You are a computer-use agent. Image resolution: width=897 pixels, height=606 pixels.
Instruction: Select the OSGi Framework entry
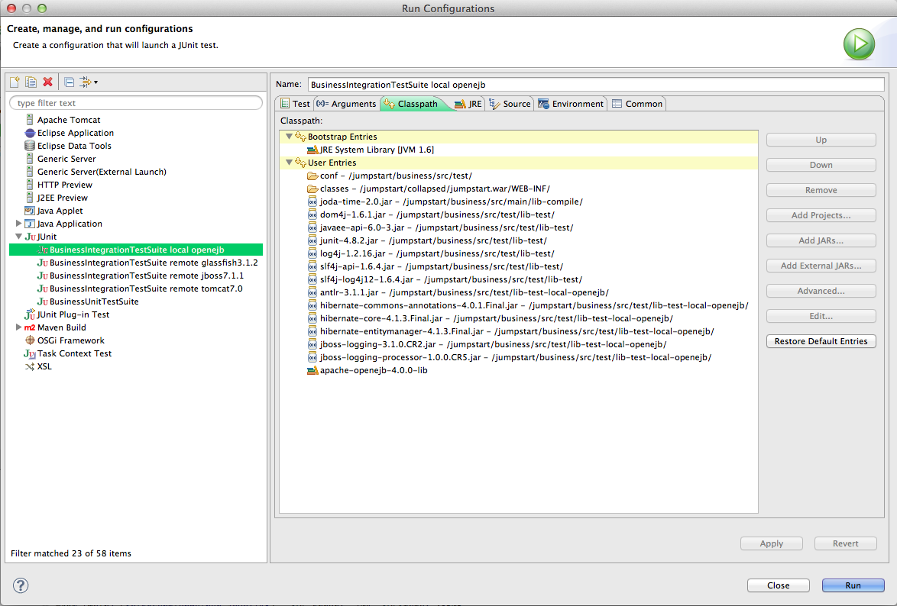[x=64, y=340]
